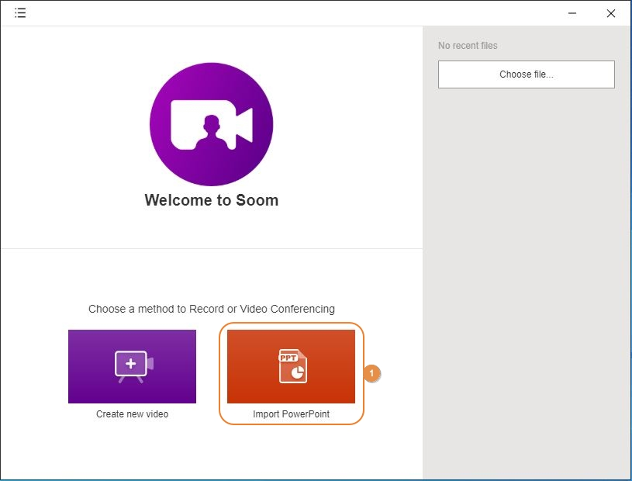Minimize the Soom window
The height and width of the screenshot is (481, 632).
pyautogui.click(x=572, y=13)
